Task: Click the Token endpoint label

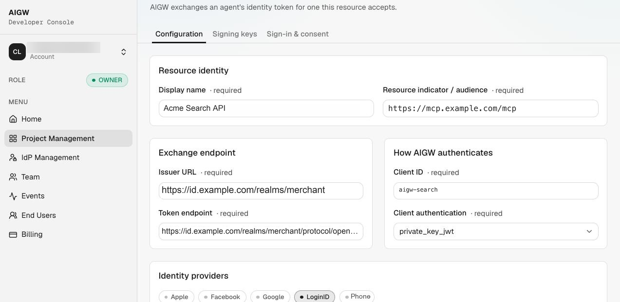Action: pyautogui.click(x=185, y=213)
